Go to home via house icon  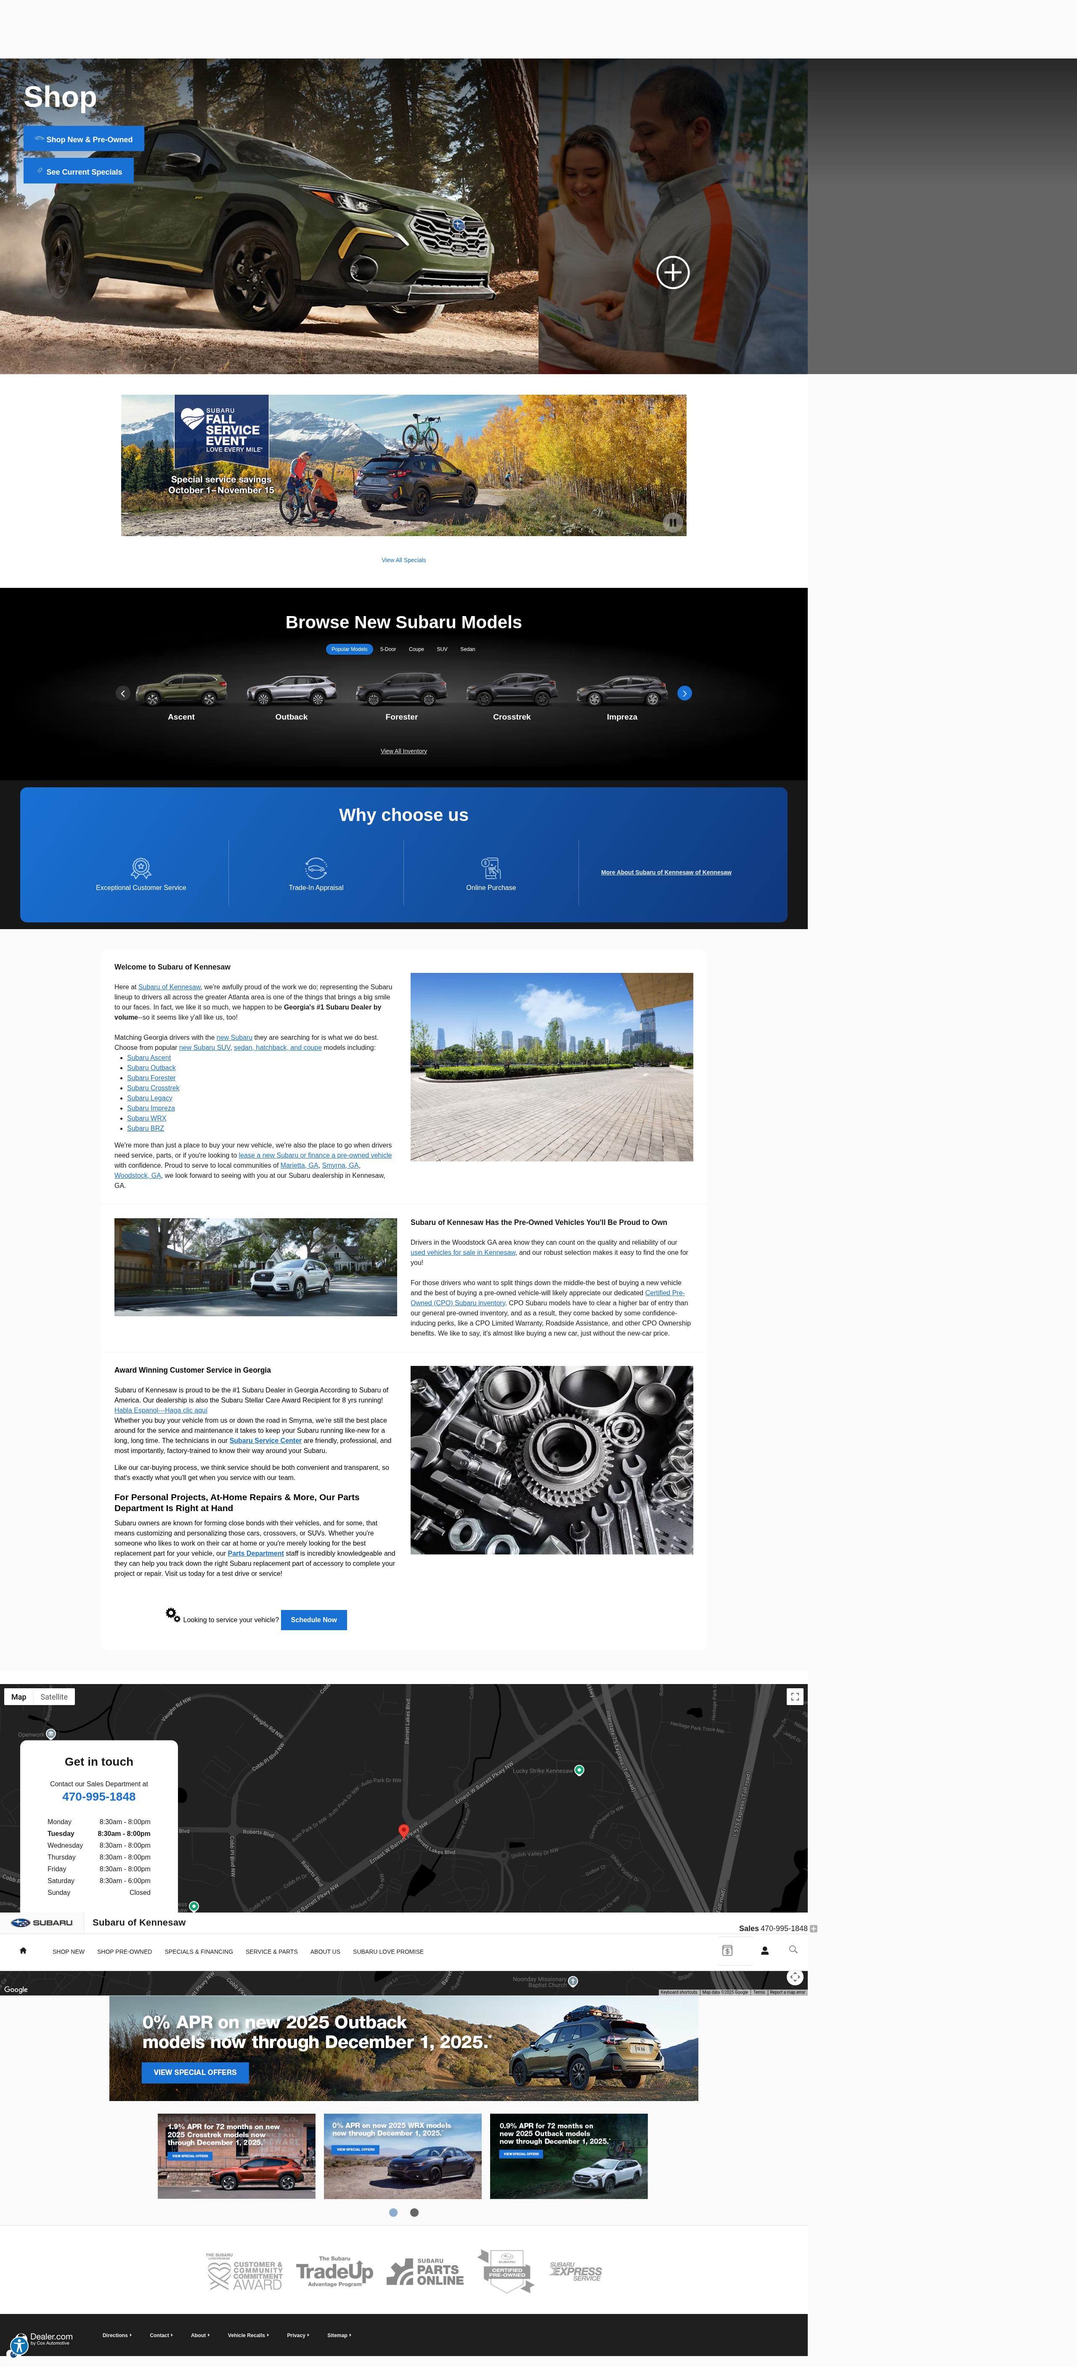23,1950
